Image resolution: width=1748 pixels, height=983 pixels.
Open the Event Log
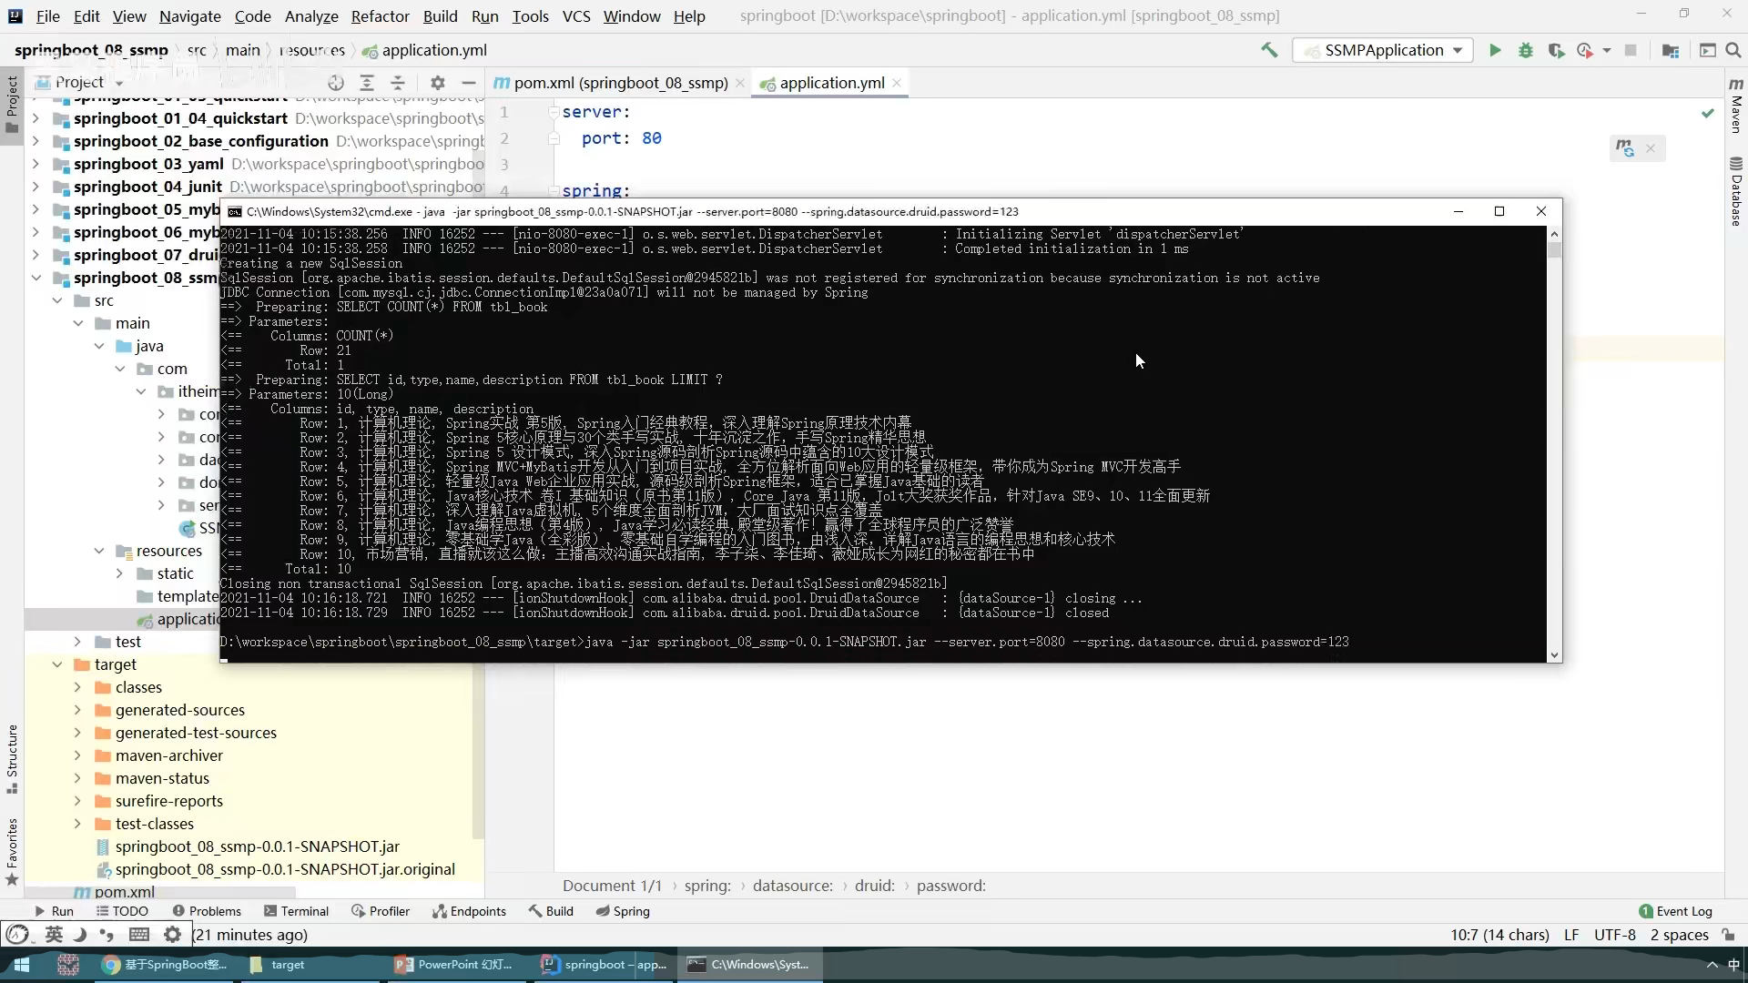1675,911
